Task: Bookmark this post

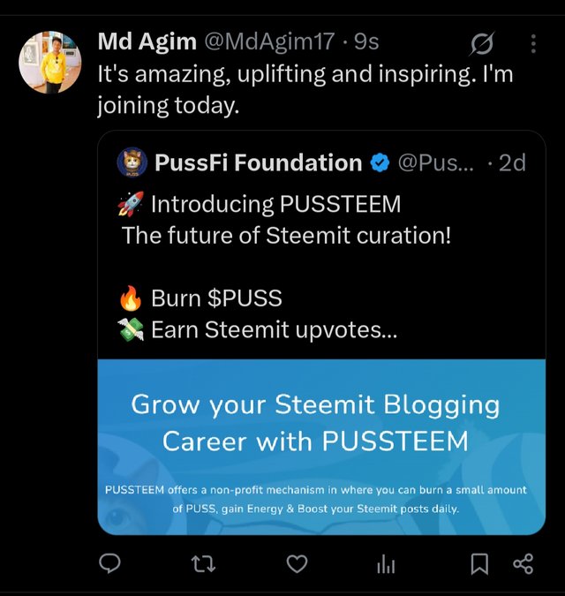Action: click(x=478, y=563)
